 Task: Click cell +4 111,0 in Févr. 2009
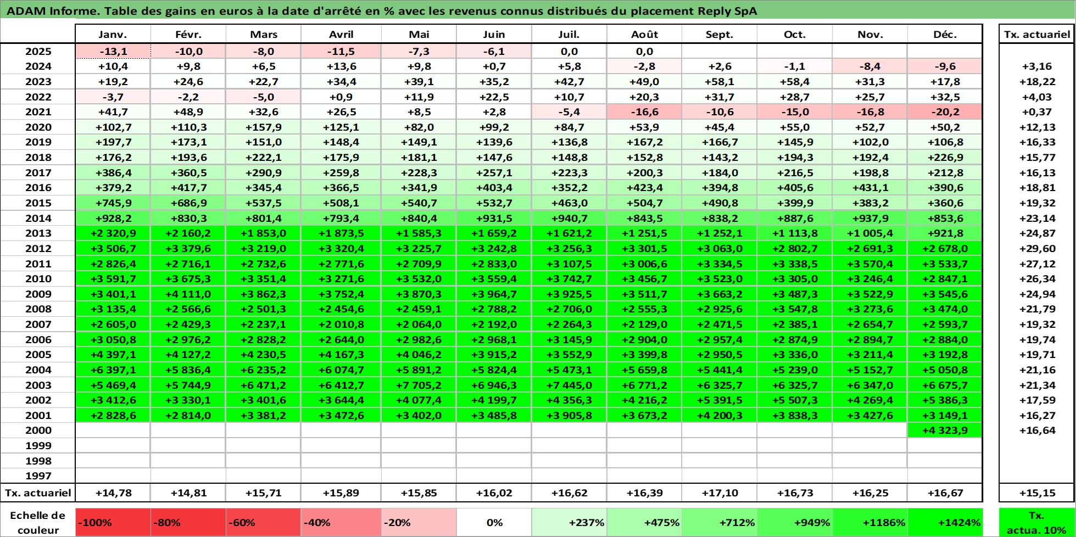[x=188, y=294]
